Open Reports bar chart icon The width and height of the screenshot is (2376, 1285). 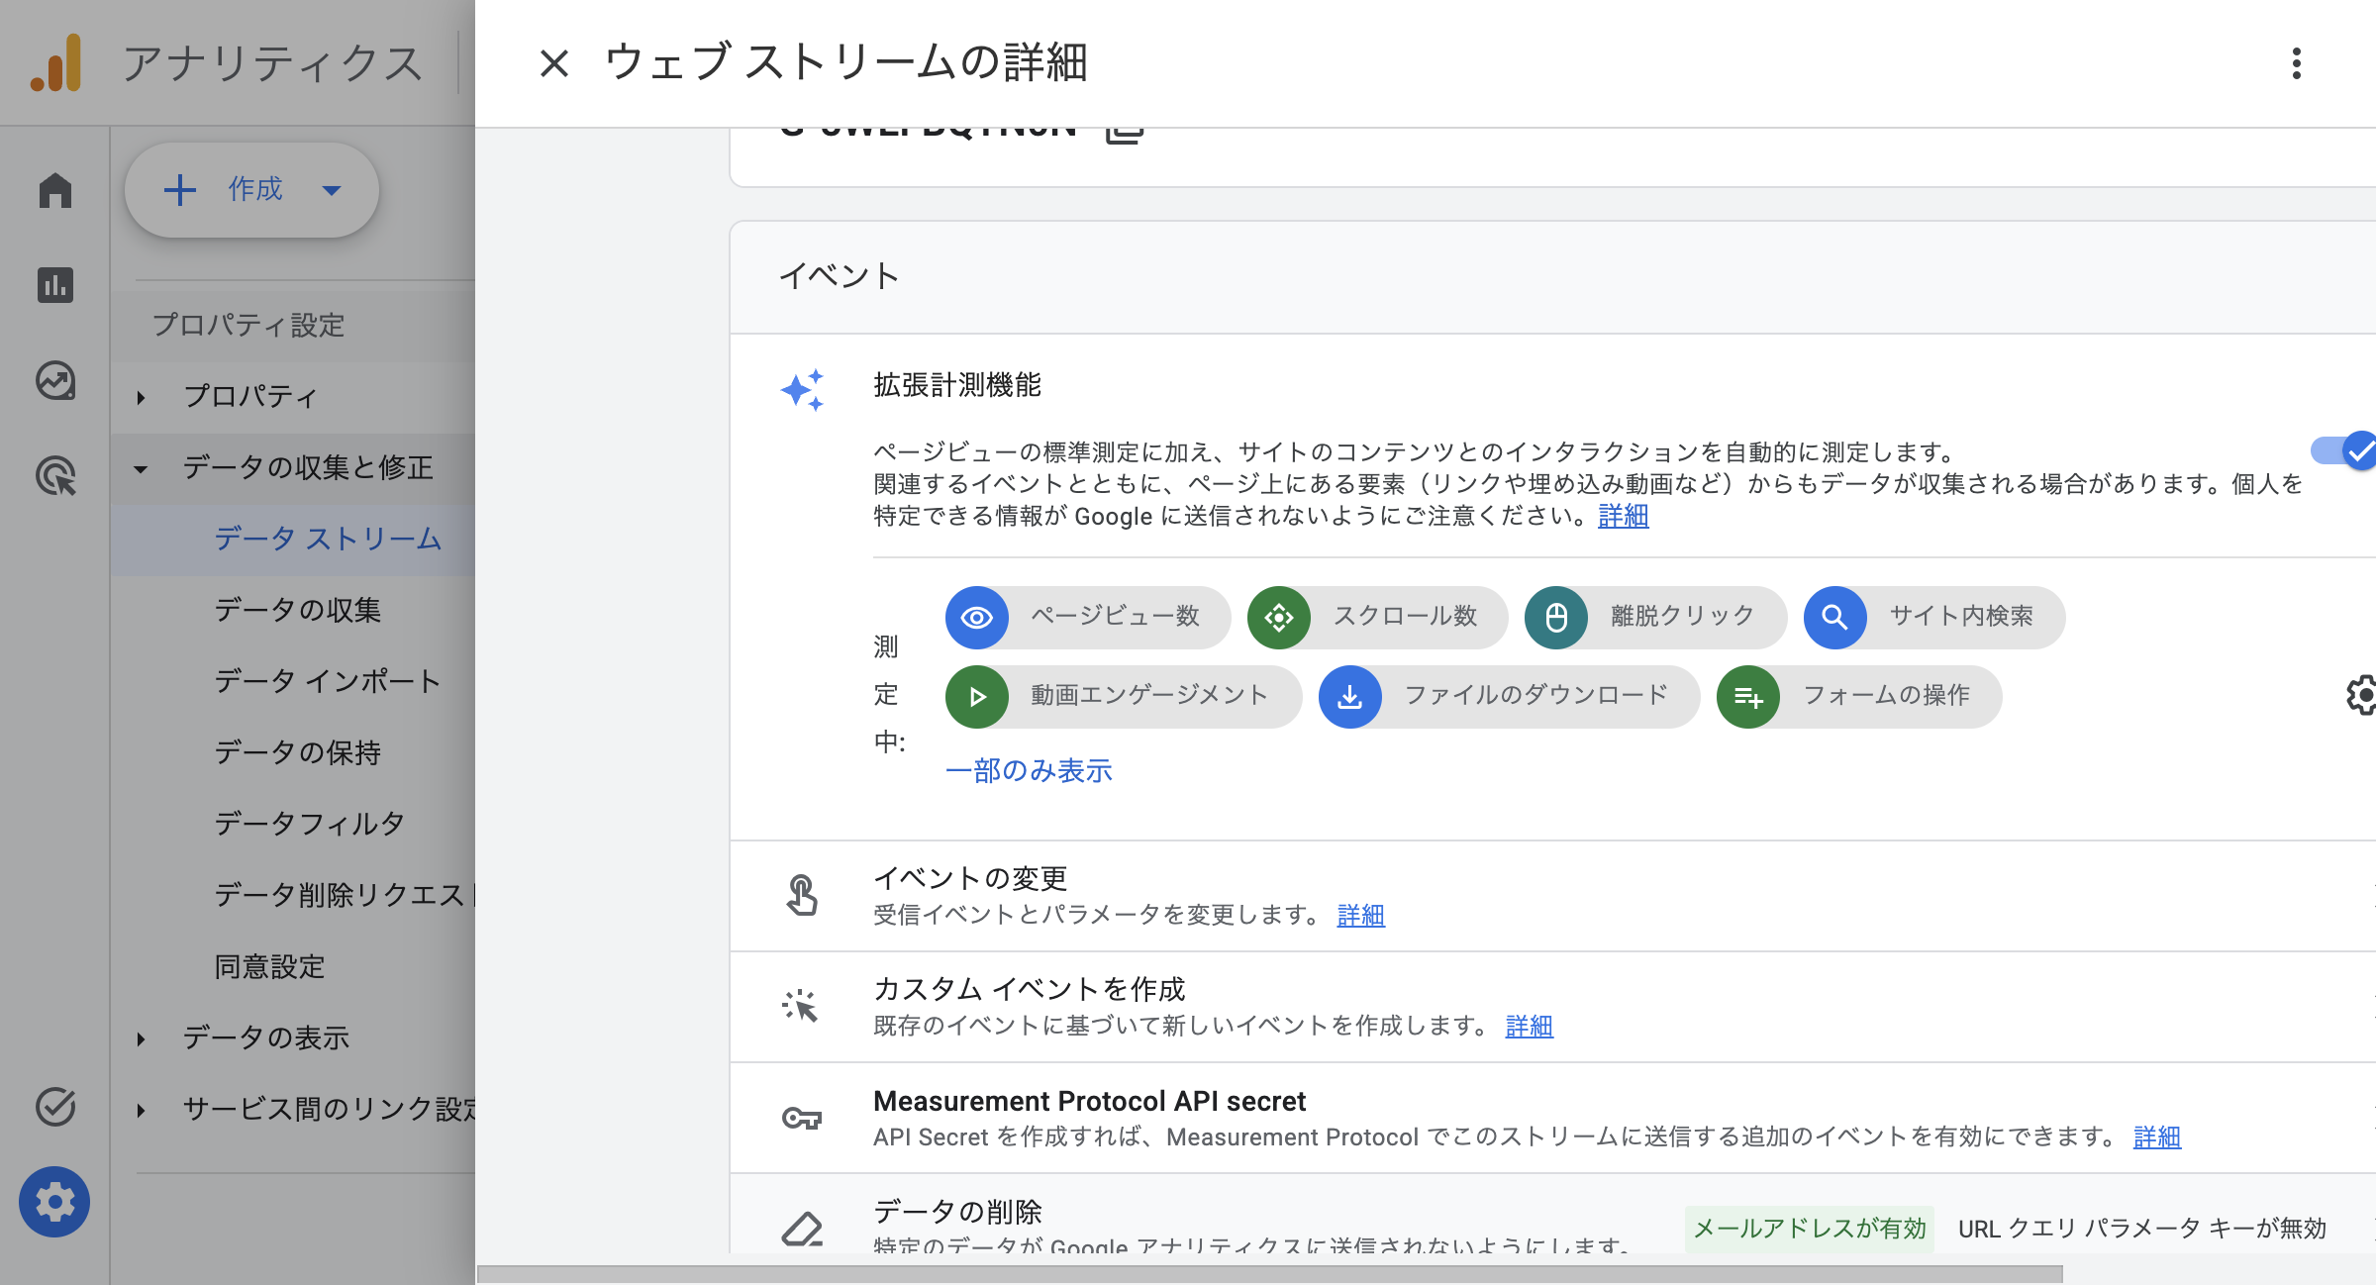(x=55, y=285)
